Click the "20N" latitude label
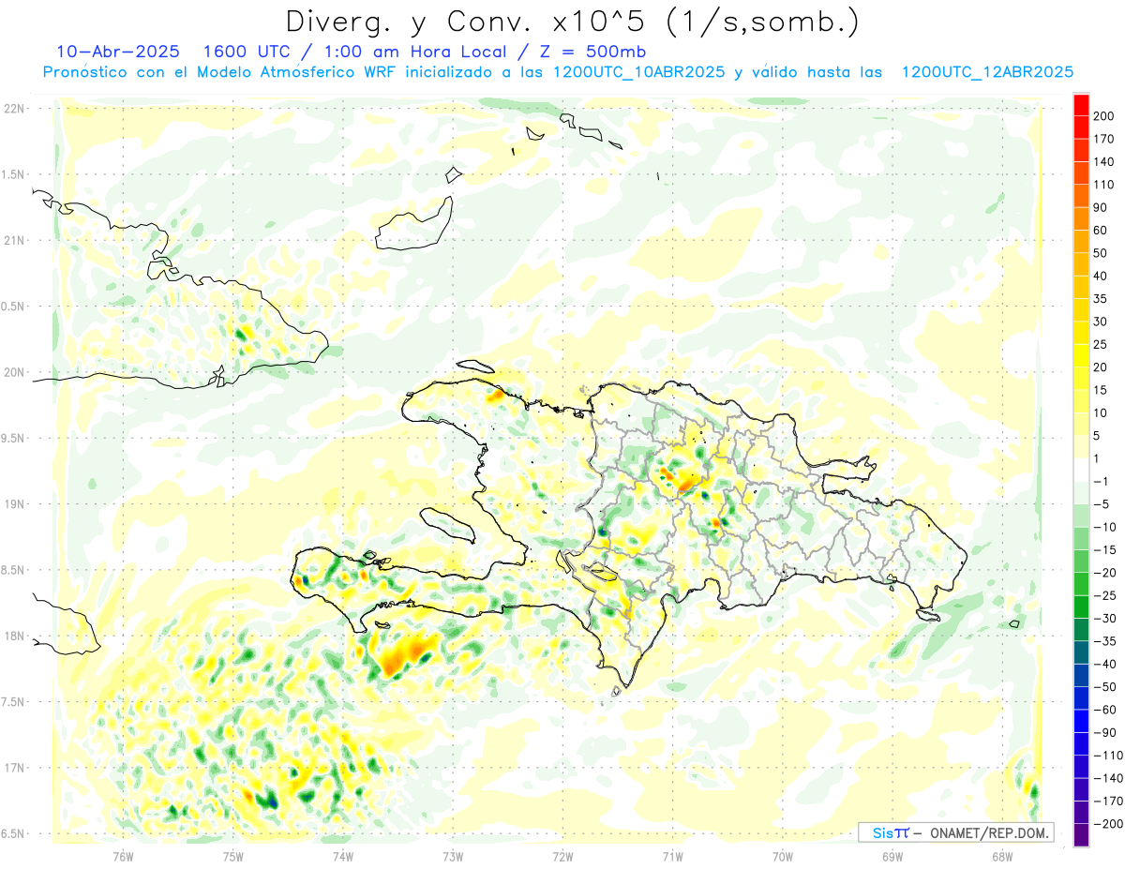 [x=13, y=372]
